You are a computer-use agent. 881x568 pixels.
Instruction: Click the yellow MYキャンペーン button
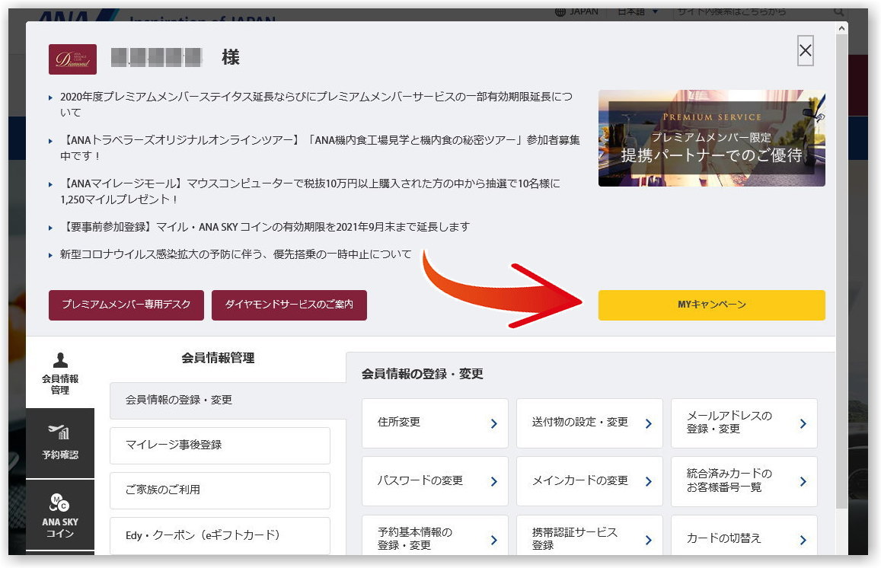tap(711, 305)
